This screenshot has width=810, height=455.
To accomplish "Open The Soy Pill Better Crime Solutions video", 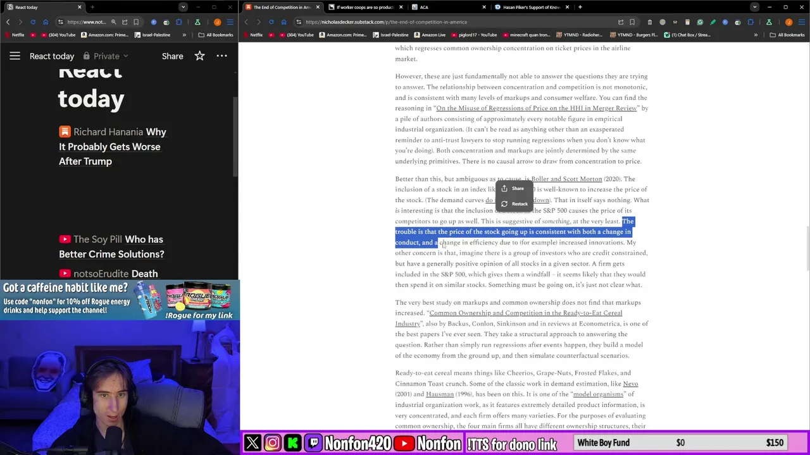I will 111,246.
